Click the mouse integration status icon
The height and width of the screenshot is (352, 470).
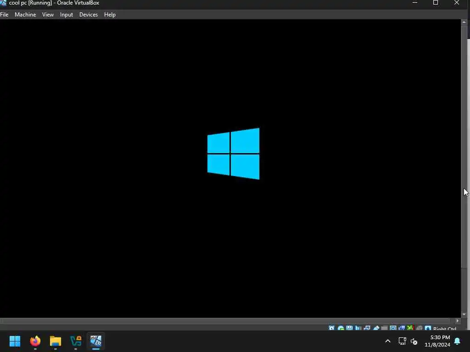click(420, 328)
